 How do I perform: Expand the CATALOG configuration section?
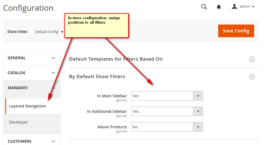click(32, 73)
